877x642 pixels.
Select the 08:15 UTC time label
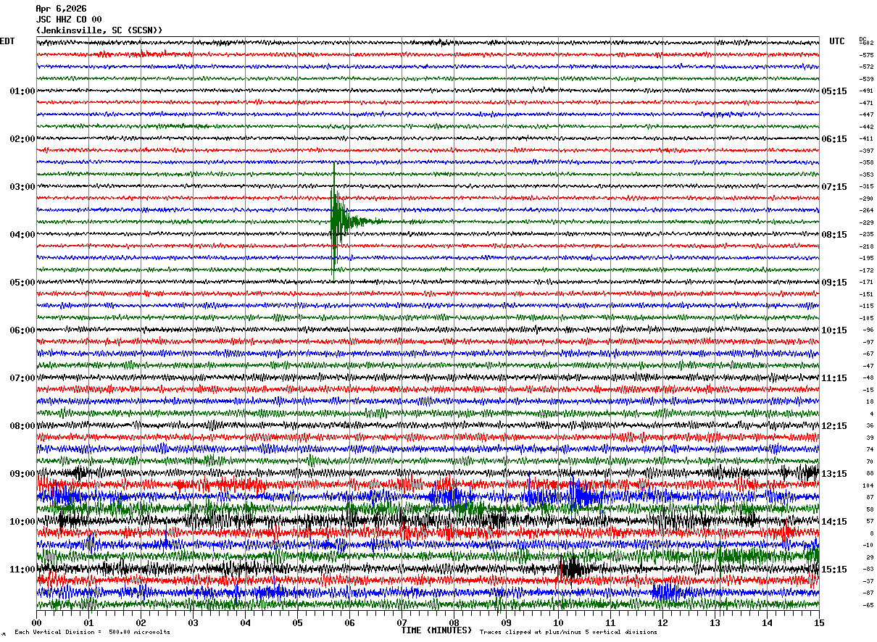(834, 235)
